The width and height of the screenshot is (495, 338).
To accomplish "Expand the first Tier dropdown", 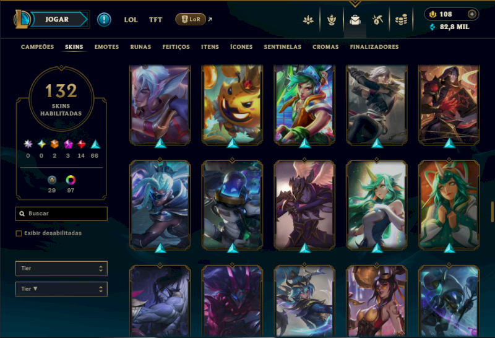I will pos(61,268).
